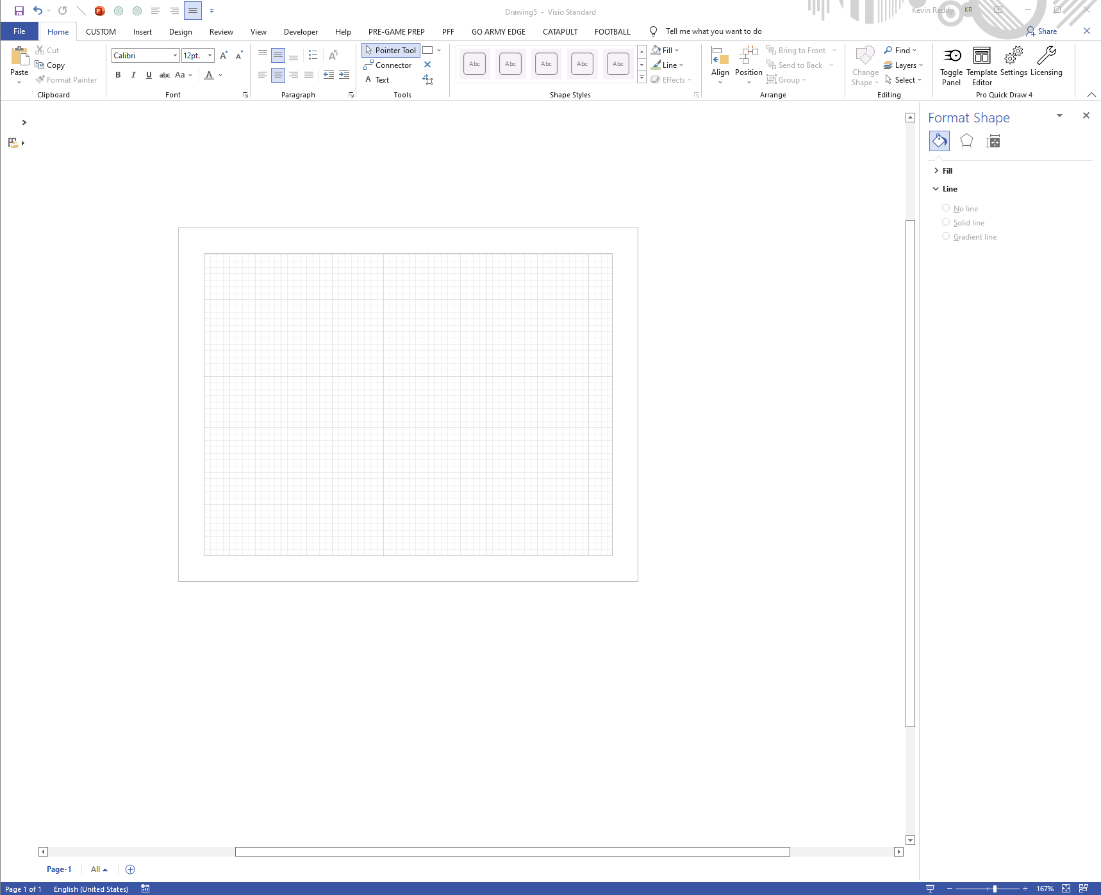
Task: Underline the selected text
Action: click(x=149, y=75)
